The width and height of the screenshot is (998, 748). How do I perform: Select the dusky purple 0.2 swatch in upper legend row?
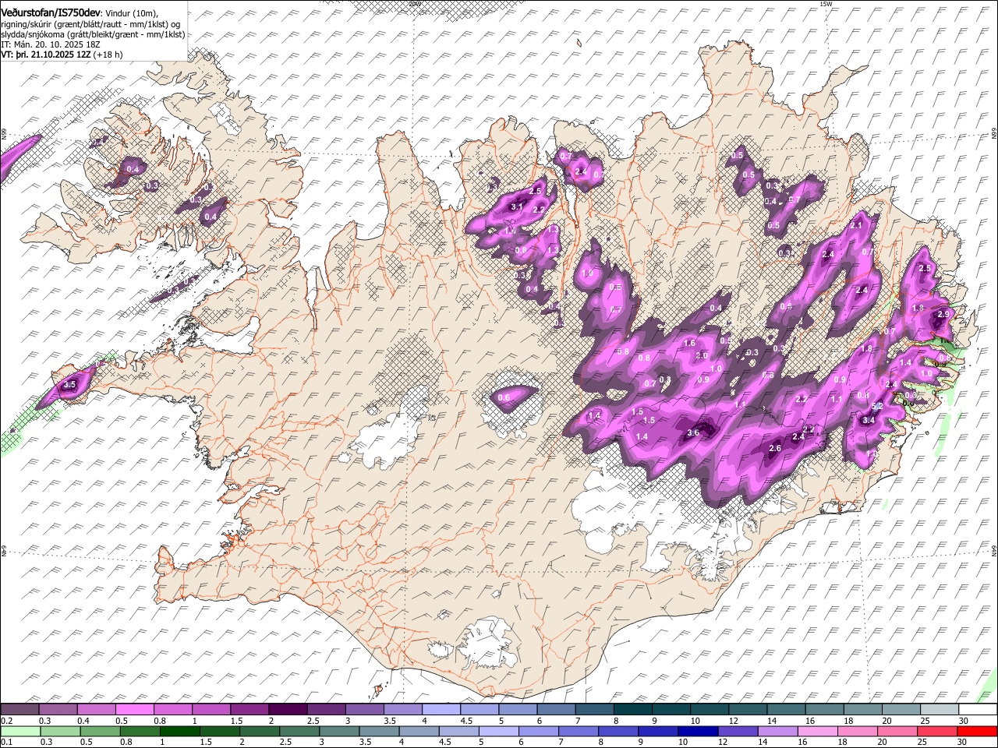(19, 710)
